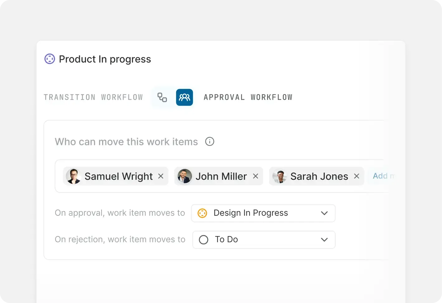Select the Transition Workflow label

(x=93, y=97)
